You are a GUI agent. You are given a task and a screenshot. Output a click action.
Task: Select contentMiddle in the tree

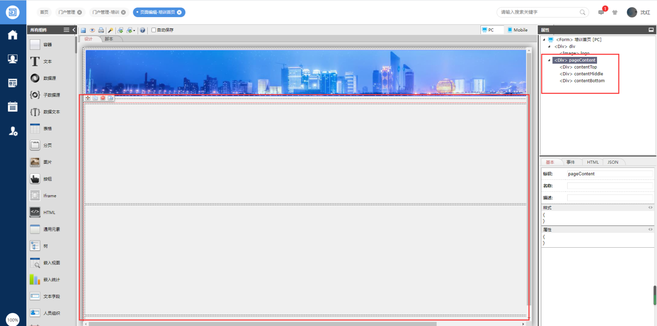pos(581,74)
